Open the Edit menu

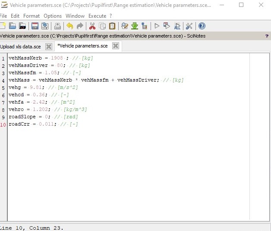[x=15, y=16]
